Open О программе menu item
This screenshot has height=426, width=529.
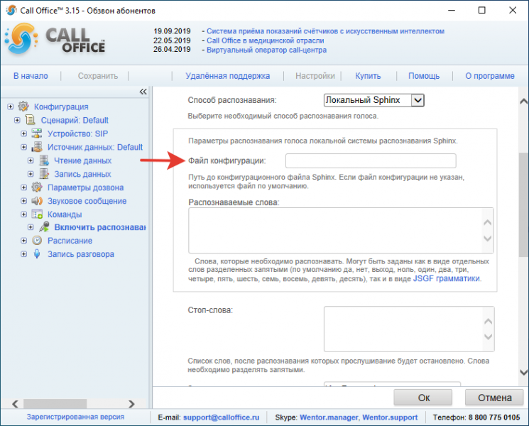pyautogui.click(x=490, y=76)
